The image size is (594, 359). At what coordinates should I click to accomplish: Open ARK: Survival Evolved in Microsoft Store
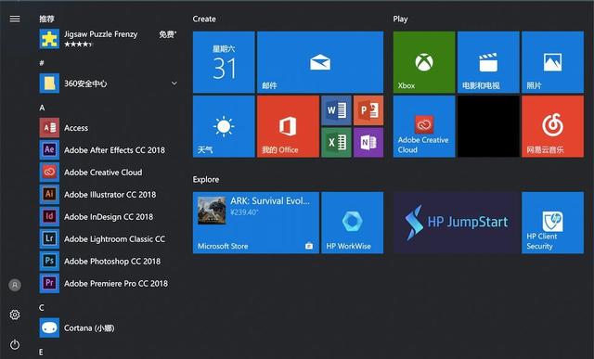click(256, 223)
